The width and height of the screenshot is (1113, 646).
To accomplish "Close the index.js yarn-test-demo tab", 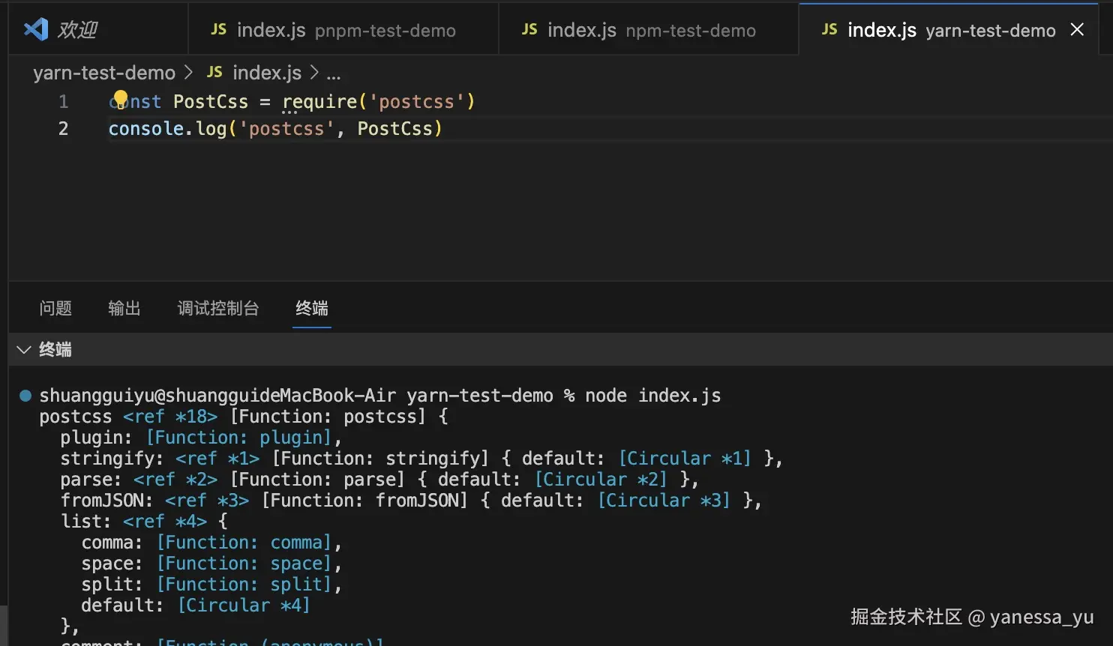I will [x=1077, y=29].
